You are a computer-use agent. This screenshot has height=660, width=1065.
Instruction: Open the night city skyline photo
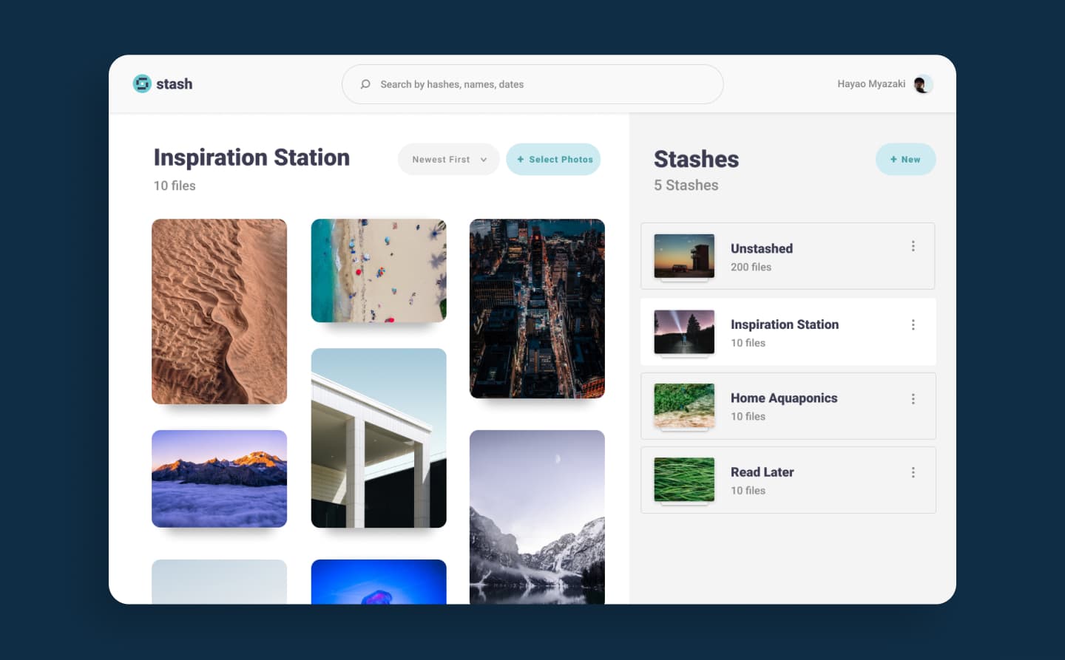[x=537, y=308]
